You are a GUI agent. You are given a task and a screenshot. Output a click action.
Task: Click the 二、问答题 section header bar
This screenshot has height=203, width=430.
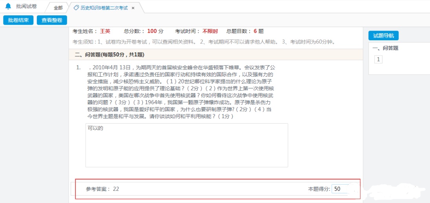(x=216, y=54)
